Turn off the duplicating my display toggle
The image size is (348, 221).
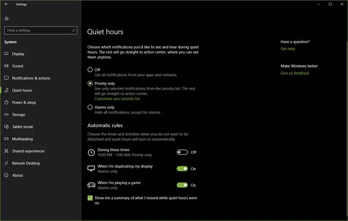(x=182, y=168)
